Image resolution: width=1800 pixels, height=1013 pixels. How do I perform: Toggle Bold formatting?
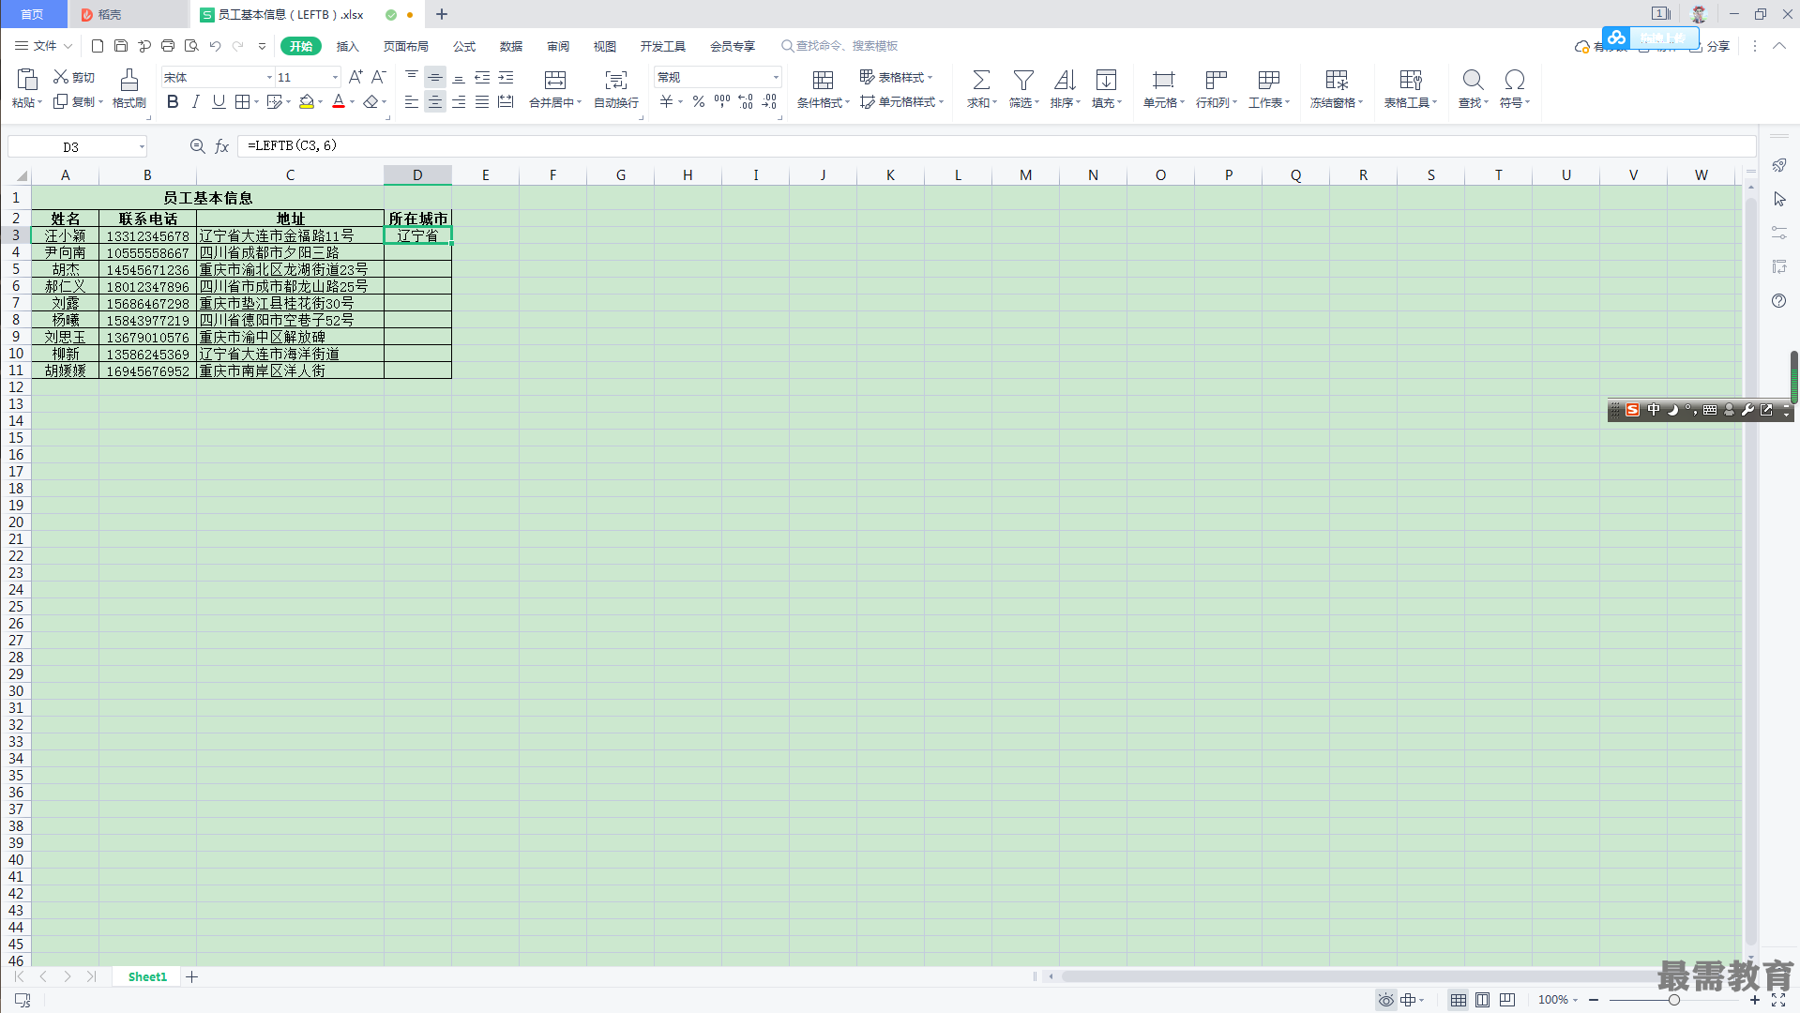pyautogui.click(x=173, y=102)
